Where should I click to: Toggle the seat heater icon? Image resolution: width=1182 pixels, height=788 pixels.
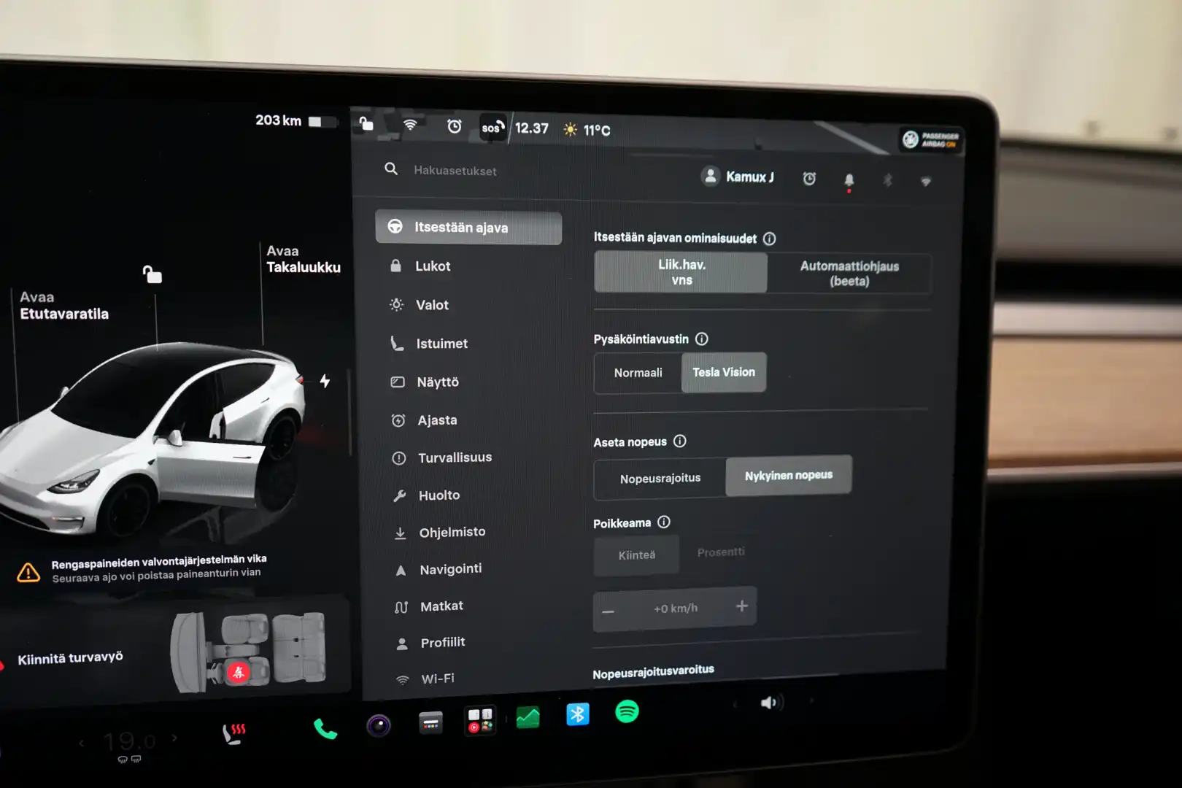[233, 733]
